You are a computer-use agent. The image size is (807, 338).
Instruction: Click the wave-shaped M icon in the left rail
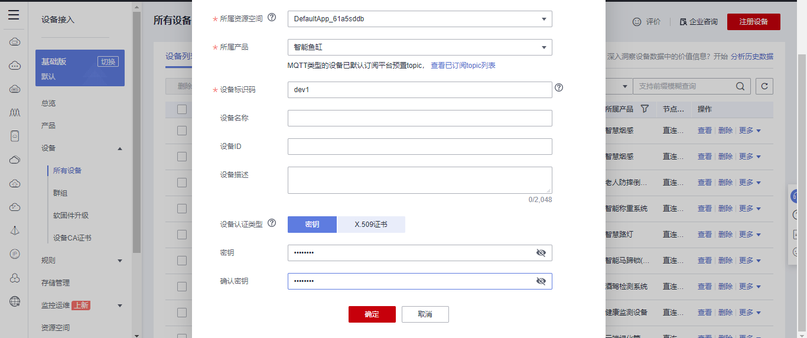[15, 112]
